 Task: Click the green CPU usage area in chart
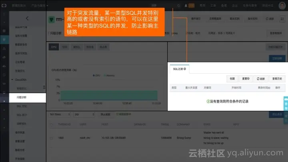pos(109,95)
